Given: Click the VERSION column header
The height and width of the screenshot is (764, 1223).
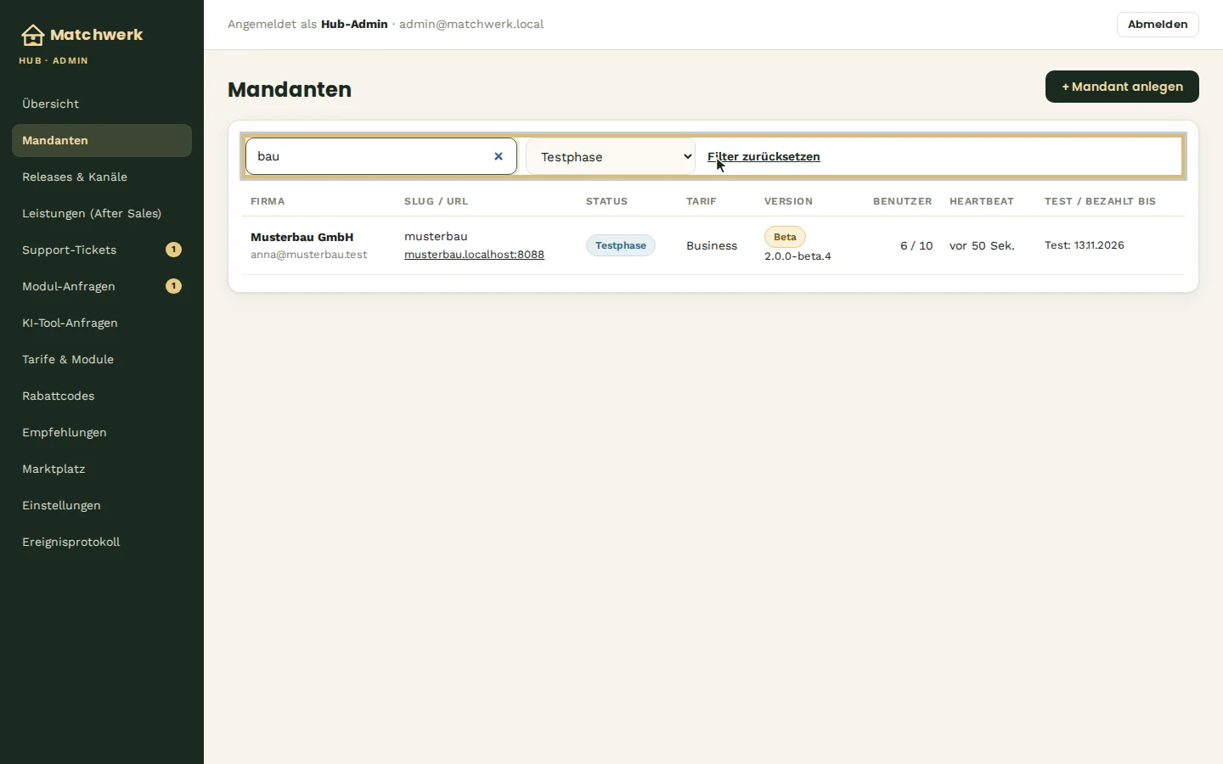Looking at the screenshot, I should 788,201.
